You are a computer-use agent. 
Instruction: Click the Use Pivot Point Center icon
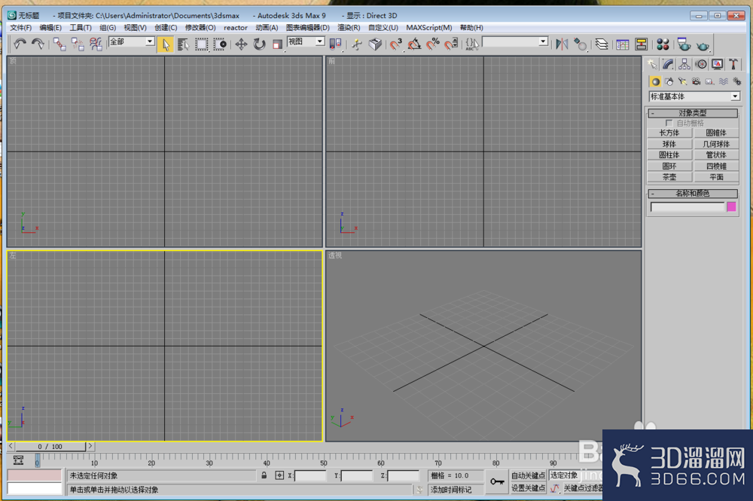click(336, 44)
